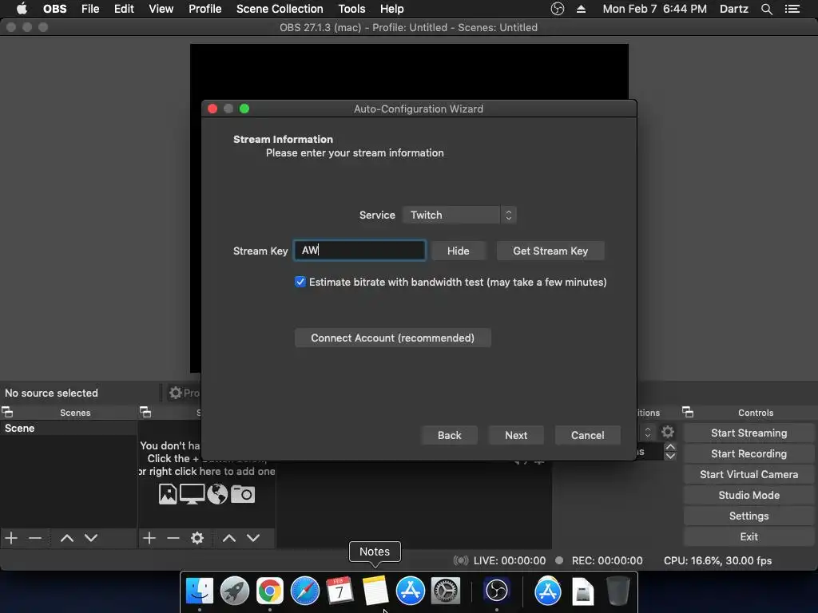Select the Scene item in Scenes list
The image size is (818, 613).
tap(69, 428)
